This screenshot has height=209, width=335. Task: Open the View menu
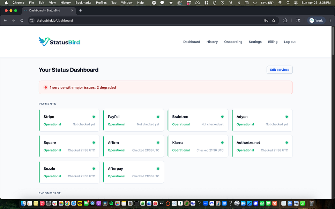click(x=52, y=3)
